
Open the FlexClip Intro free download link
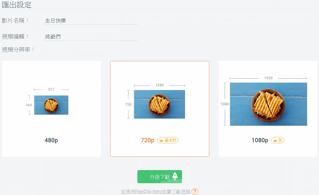pos(156,192)
